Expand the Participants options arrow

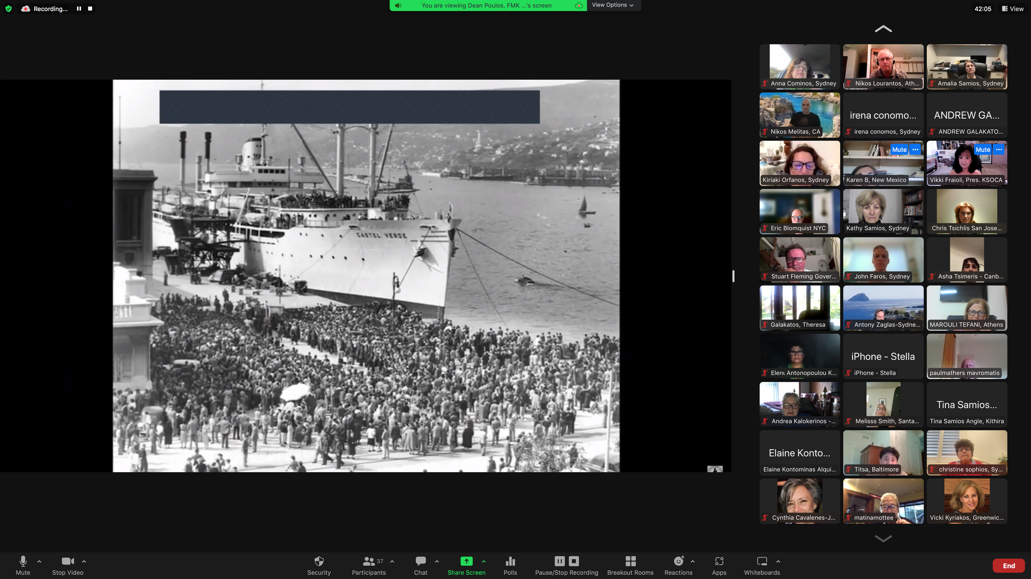[392, 561]
